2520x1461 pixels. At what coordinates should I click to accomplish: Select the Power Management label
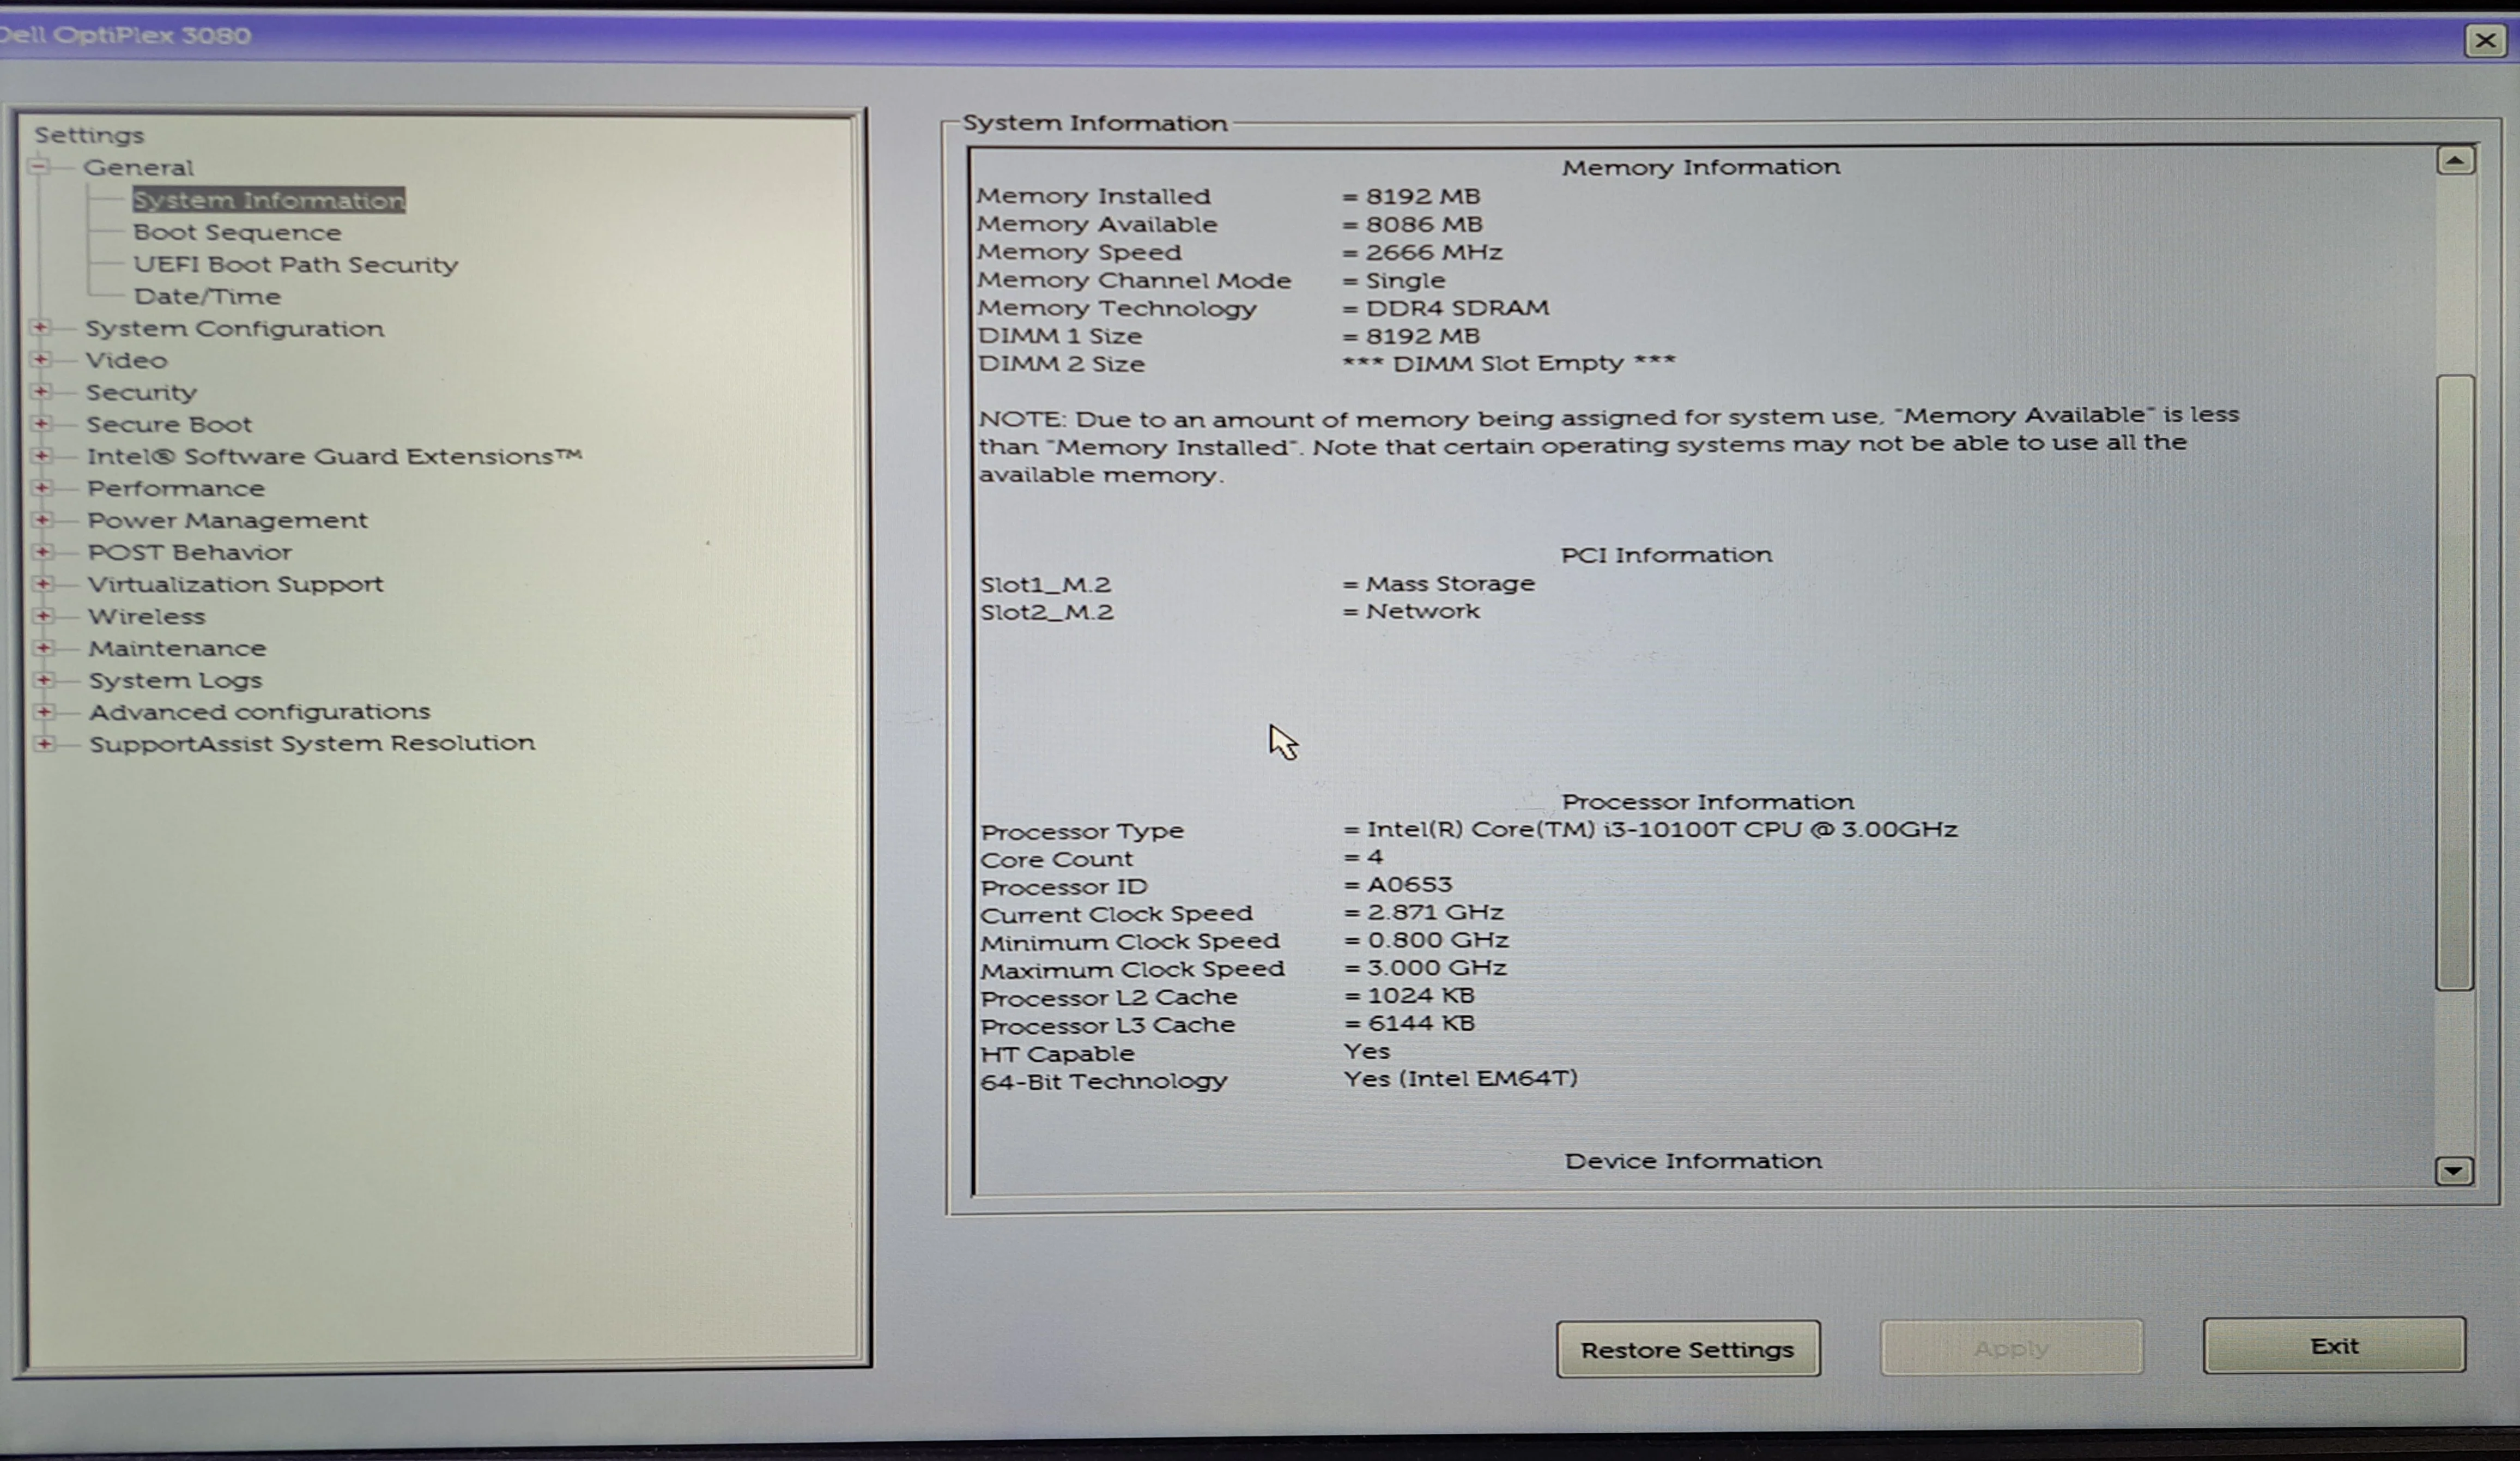(x=227, y=520)
